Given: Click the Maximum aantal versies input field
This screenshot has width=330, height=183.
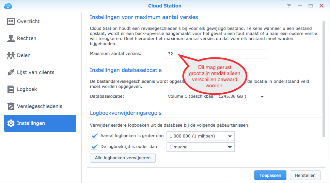Looking at the screenshot, I should [x=216, y=54].
